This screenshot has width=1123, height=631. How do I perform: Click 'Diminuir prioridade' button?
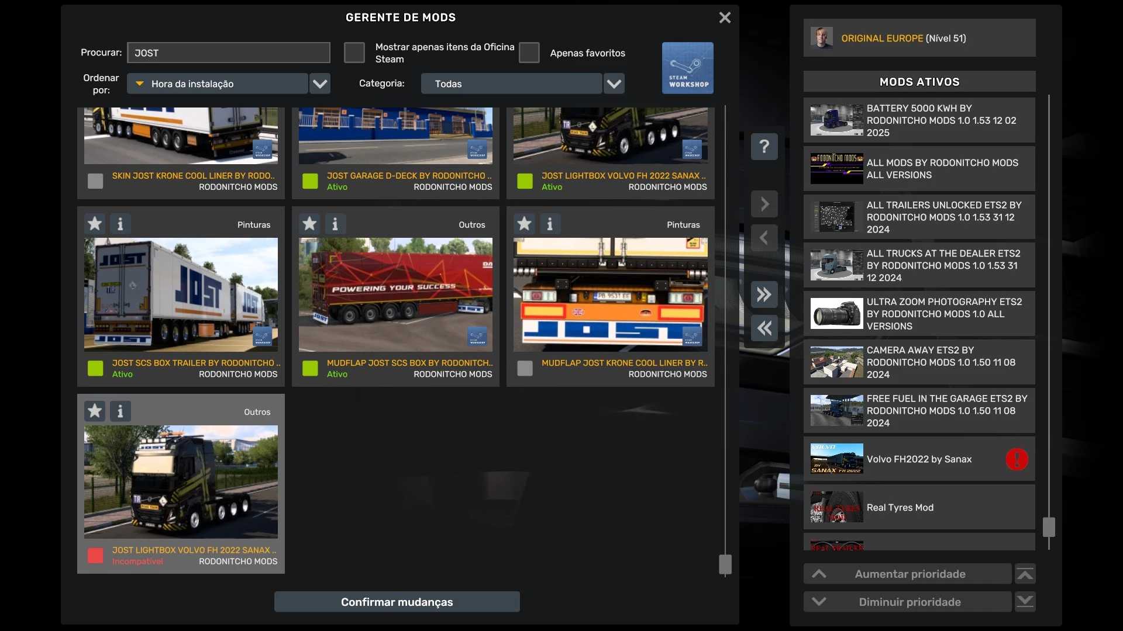click(908, 602)
